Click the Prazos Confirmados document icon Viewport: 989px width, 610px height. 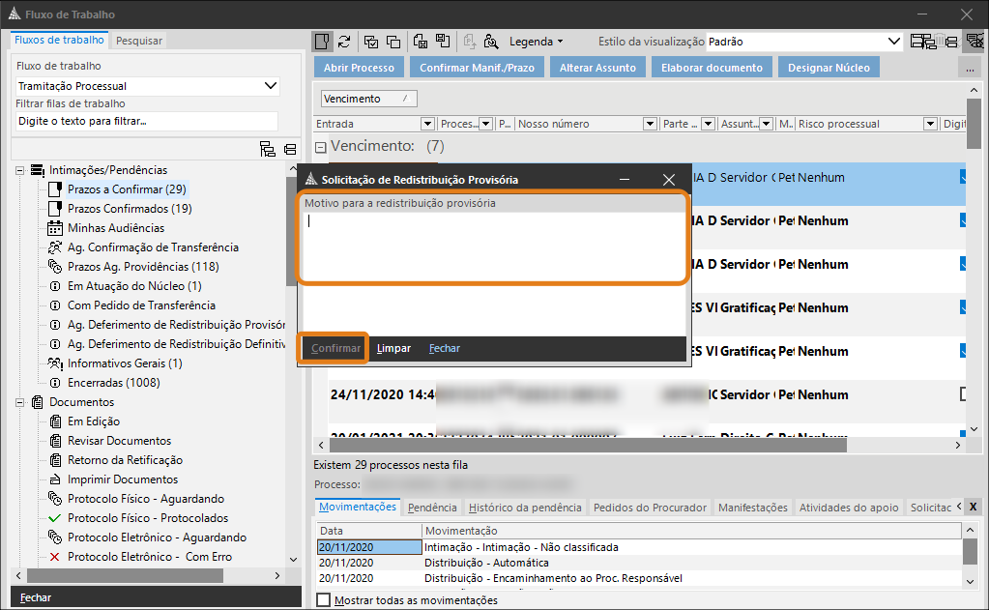[x=55, y=209]
